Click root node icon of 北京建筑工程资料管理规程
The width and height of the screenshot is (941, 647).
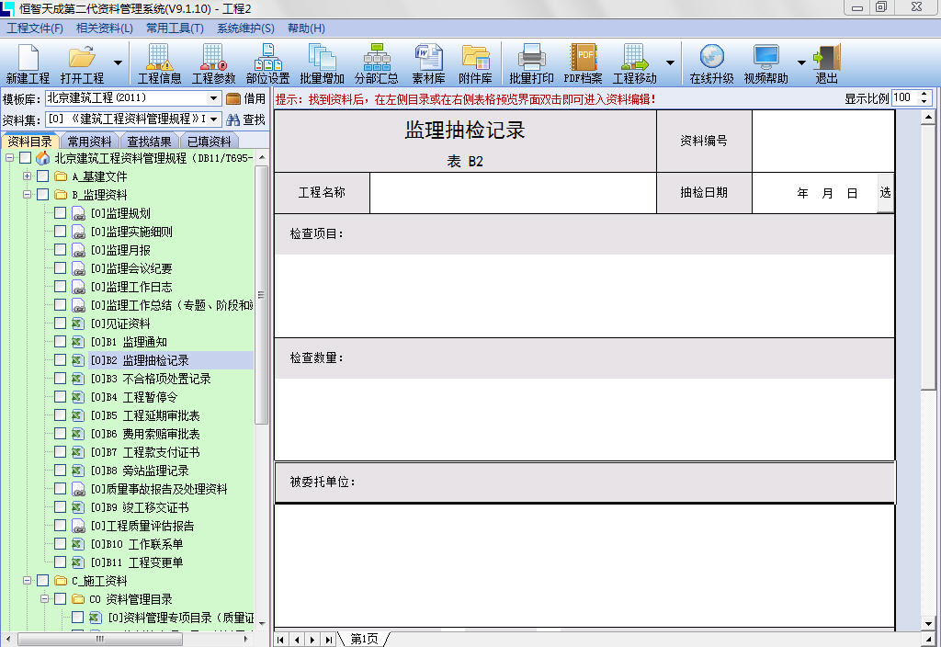(x=42, y=158)
